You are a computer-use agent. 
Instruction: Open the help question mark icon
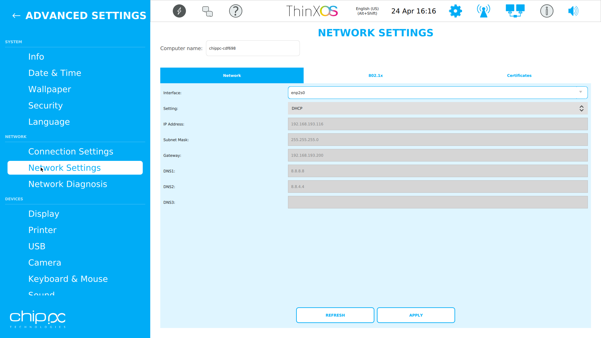[236, 11]
